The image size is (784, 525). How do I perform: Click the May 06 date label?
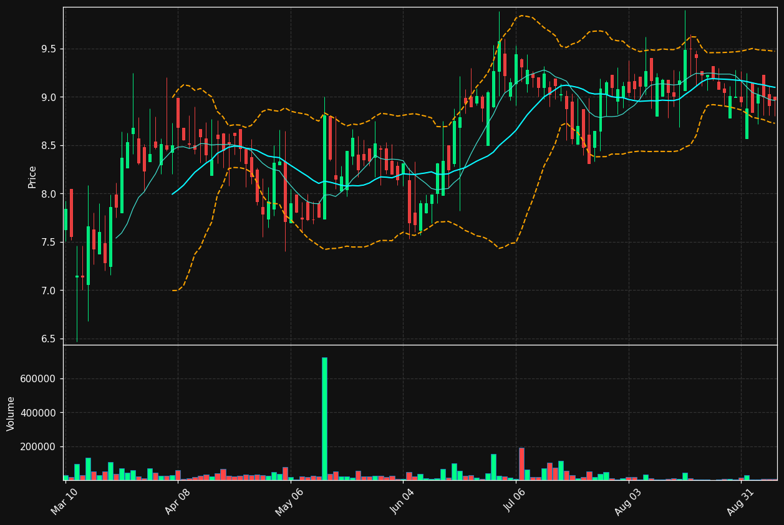click(289, 501)
